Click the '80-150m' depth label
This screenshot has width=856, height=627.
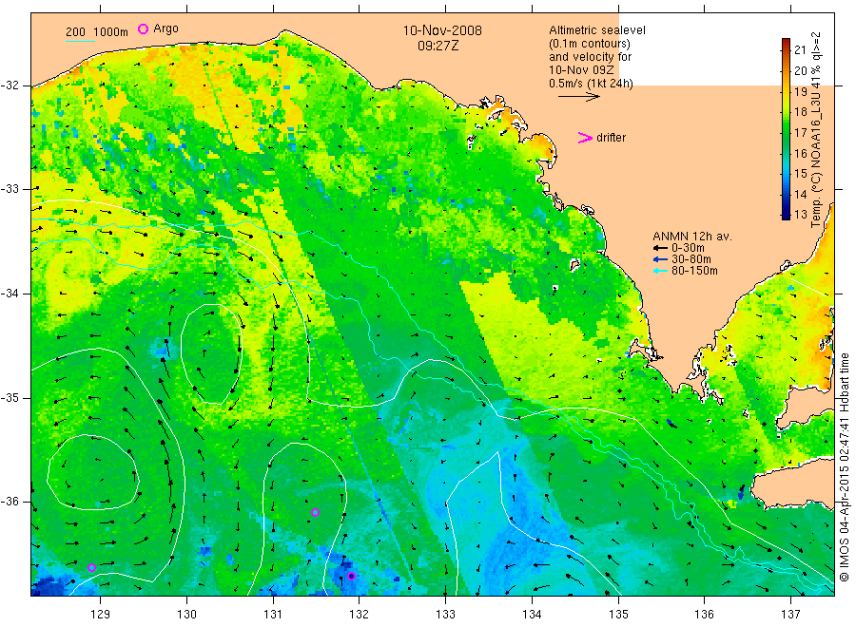[x=694, y=271]
